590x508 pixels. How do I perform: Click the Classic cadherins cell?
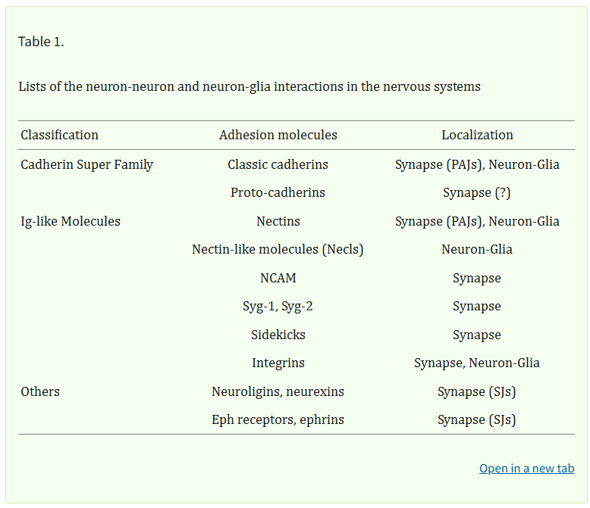pos(278,164)
